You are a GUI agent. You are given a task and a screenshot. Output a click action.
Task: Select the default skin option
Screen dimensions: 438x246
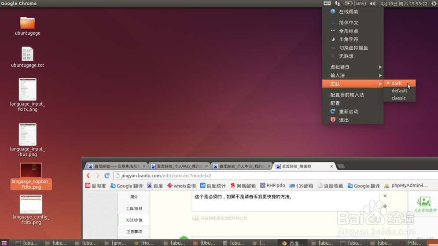(399, 91)
